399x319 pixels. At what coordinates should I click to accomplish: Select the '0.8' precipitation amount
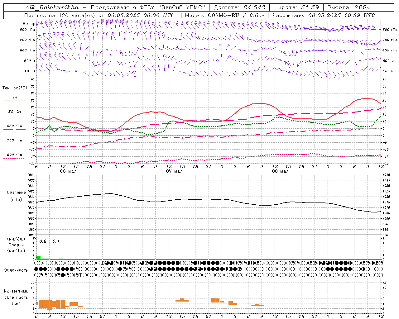click(43, 241)
